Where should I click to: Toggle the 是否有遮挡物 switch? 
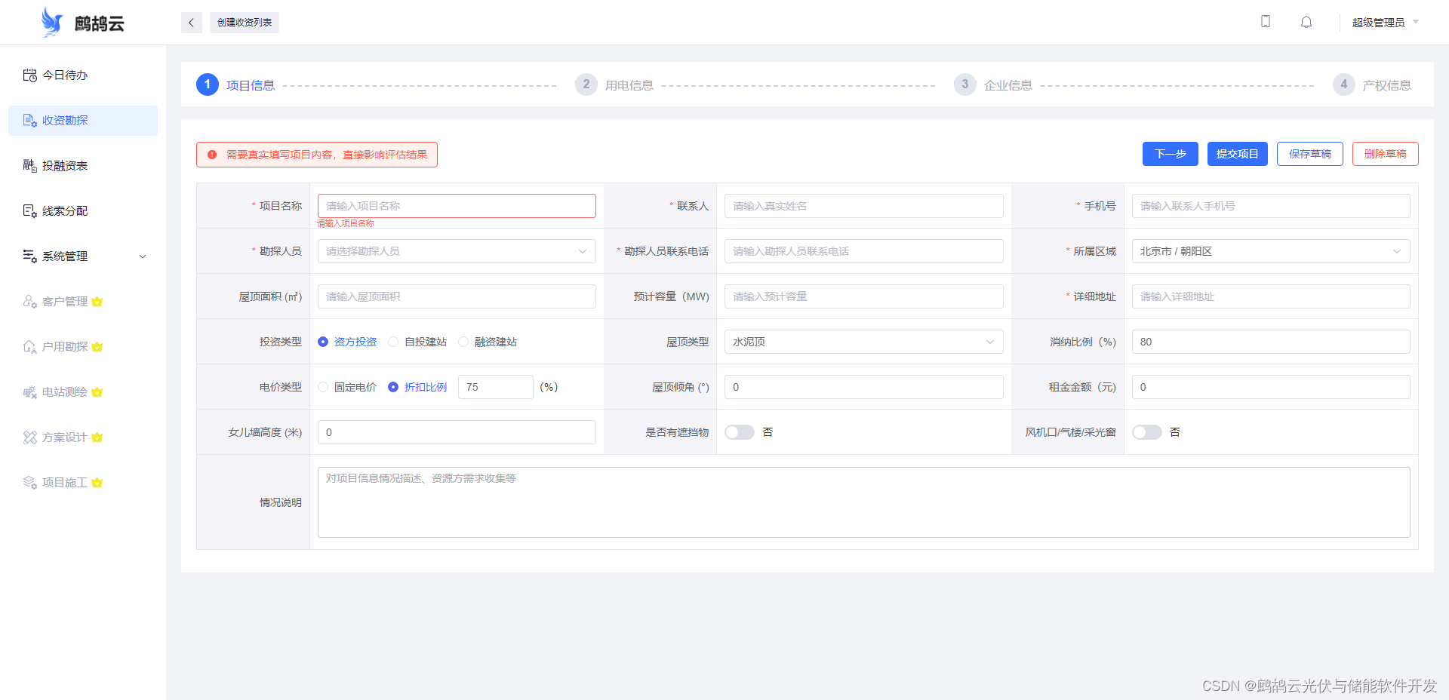(x=740, y=432)
